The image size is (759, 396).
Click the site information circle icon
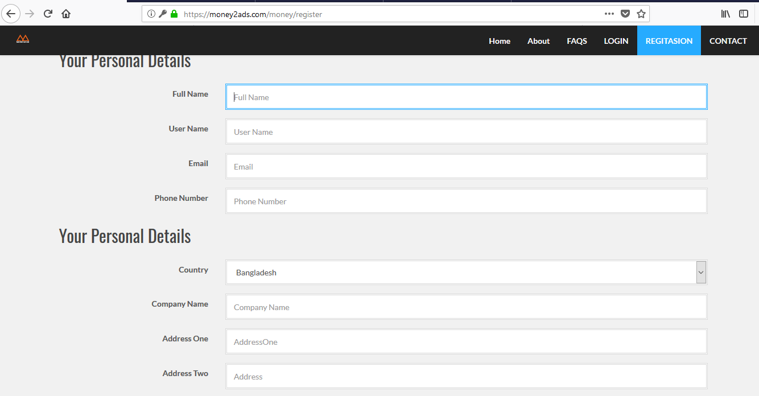click(151, 14)
